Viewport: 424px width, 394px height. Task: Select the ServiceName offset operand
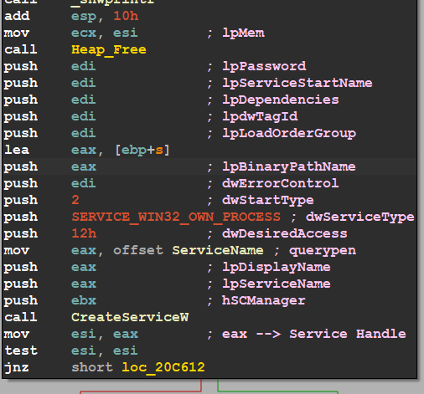click(x=218, y=250)
